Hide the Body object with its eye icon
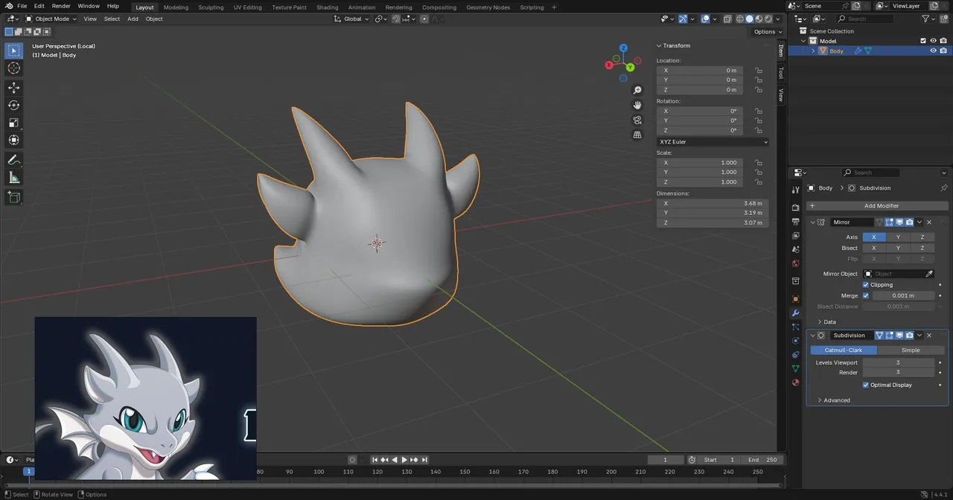 933,51
